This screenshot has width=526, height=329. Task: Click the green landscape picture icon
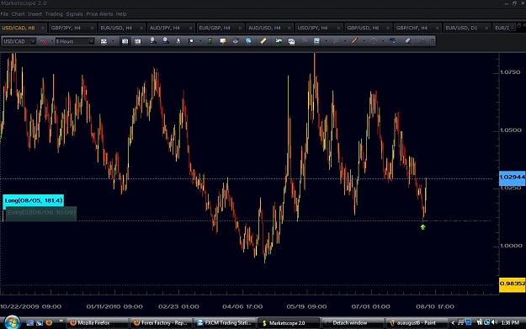click(x=279, y=41)
